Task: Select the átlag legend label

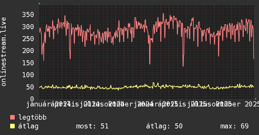Action: [x=28, y=126]
